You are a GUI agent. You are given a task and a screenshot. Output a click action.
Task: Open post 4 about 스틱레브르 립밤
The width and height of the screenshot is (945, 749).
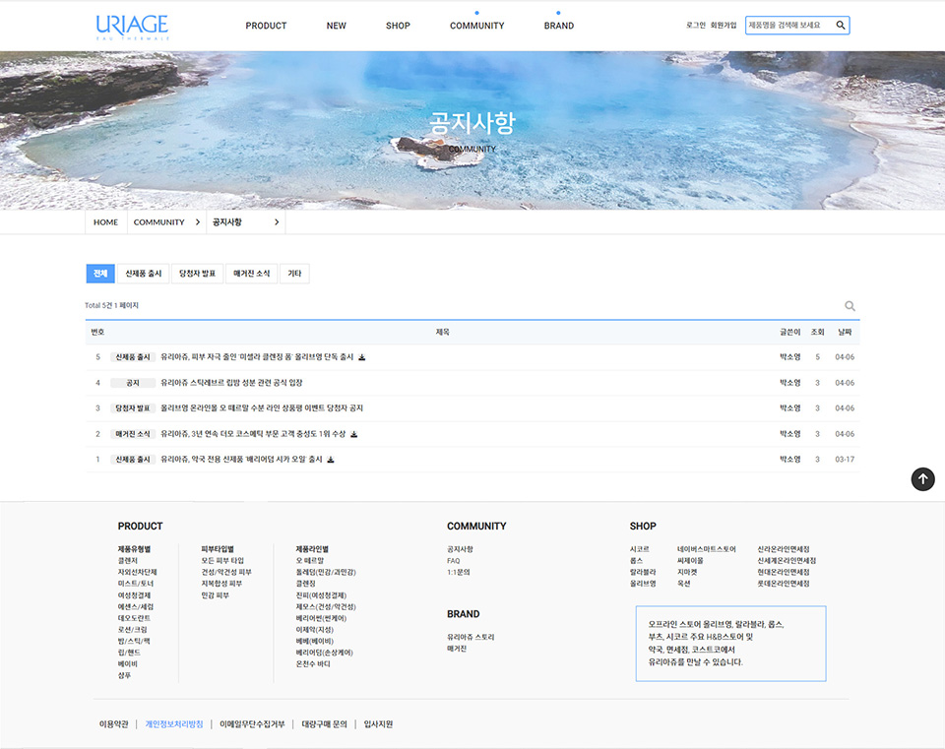tap(231, 383)
